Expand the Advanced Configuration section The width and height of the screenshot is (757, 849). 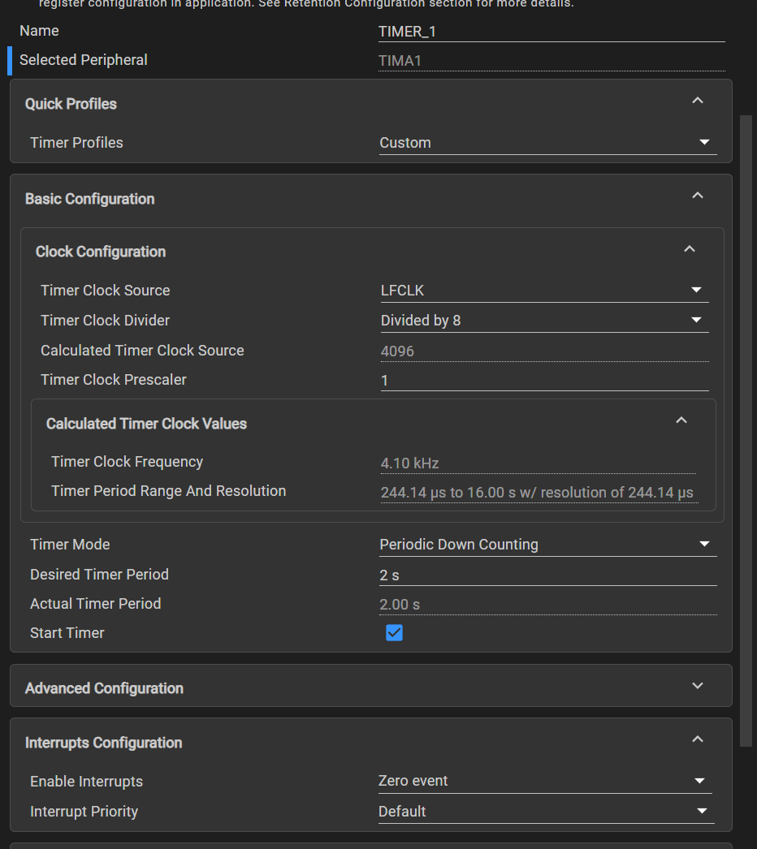(697, 686)
